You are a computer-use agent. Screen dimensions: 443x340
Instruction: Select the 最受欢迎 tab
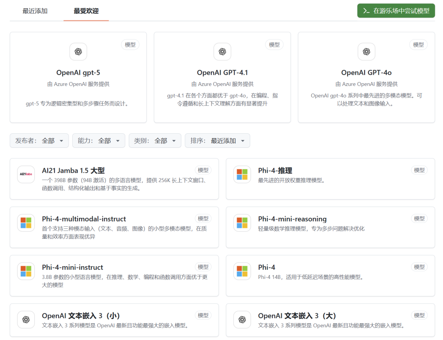(86, 11)
